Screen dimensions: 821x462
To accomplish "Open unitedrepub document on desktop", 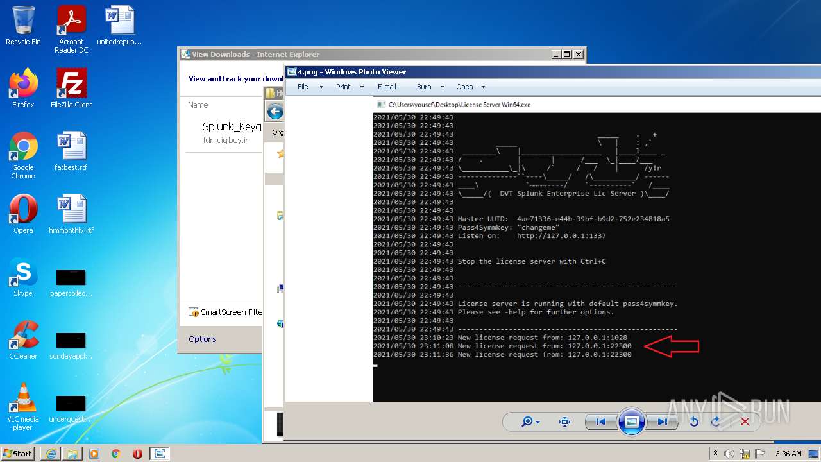I will point(119,26).
